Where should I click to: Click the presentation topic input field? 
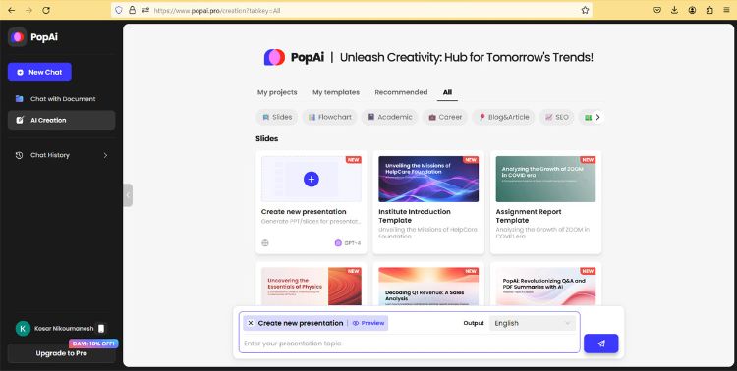tap(409, 344)
